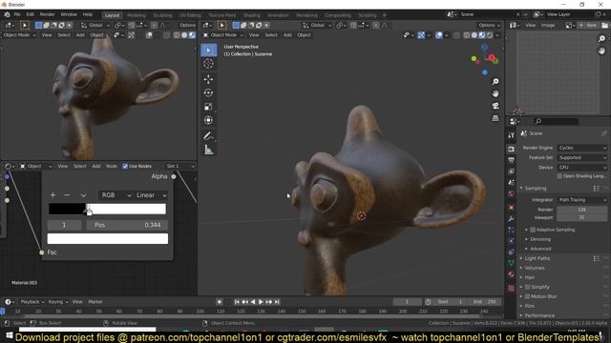
Task: Select the Move tool
Action: 208,79
